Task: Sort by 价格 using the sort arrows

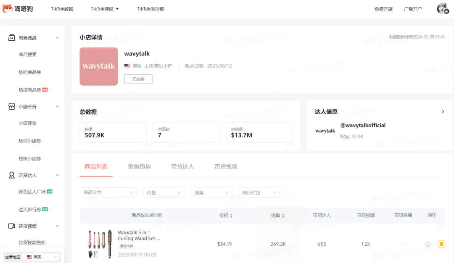Action: pyautogui.click(x=231, y=216)
